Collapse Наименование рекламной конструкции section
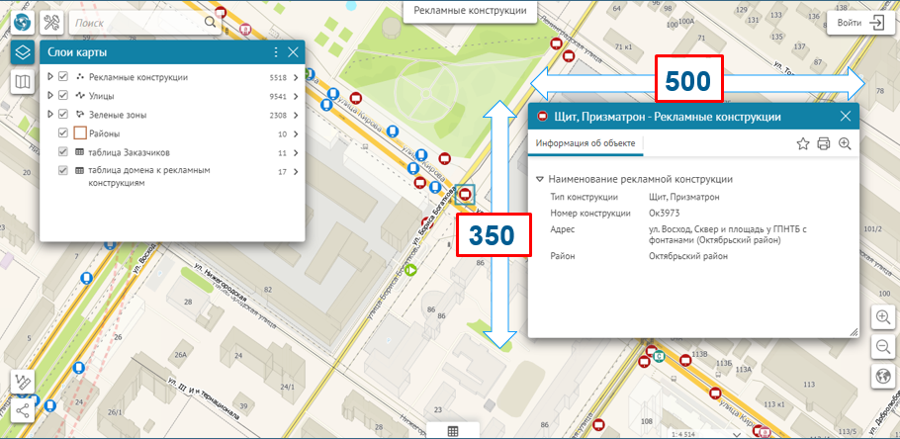Image resolution: width=900 pixels, height=439 pixels. pos(540,180)
